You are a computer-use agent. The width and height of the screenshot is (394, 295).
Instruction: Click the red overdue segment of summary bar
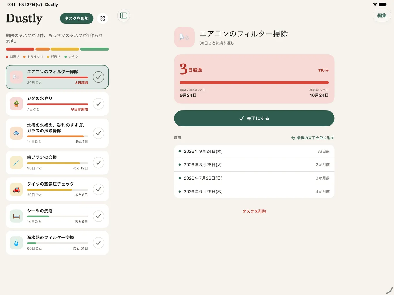[x=20, y=49]
